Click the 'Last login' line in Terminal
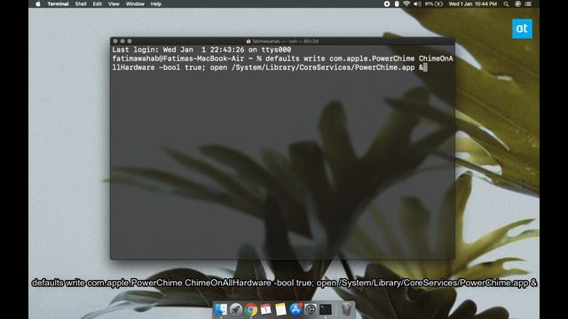This screenshot has width=568, height=319. [201, 50]
